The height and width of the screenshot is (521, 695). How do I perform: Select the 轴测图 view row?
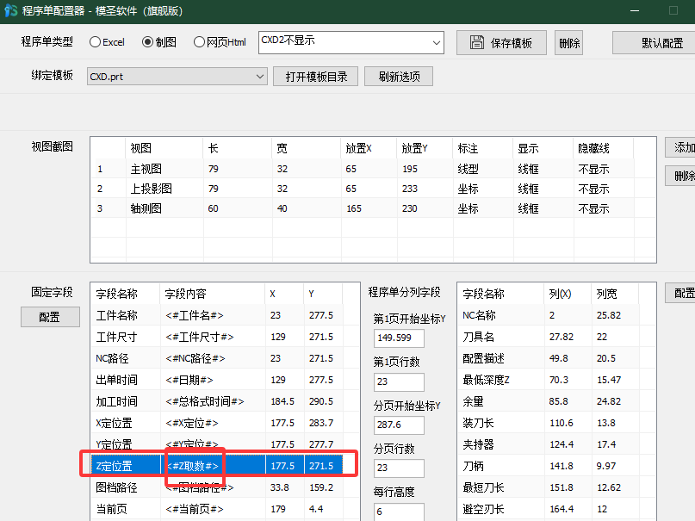373,208
